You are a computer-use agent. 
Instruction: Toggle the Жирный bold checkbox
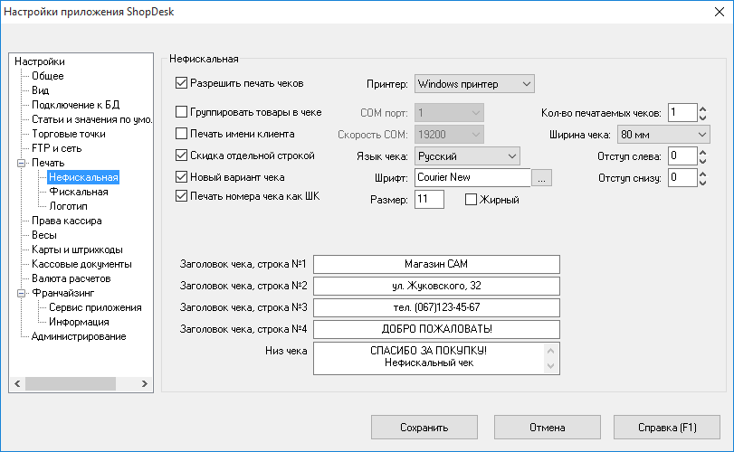tap(471, 200)
